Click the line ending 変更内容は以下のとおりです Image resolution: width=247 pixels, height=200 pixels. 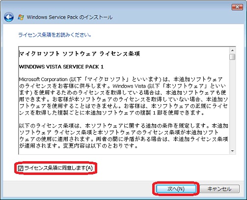[79, 145]
